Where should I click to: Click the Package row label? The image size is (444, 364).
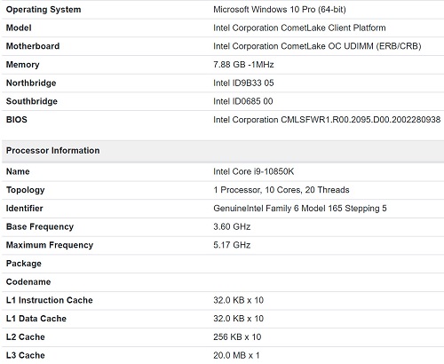(x=24, y=264)
